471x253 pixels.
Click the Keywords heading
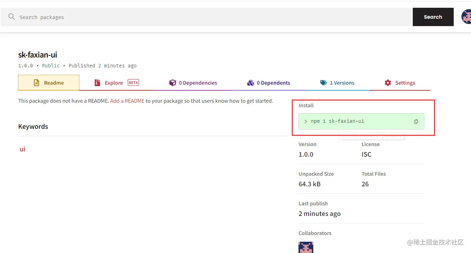tap(33, 127)
